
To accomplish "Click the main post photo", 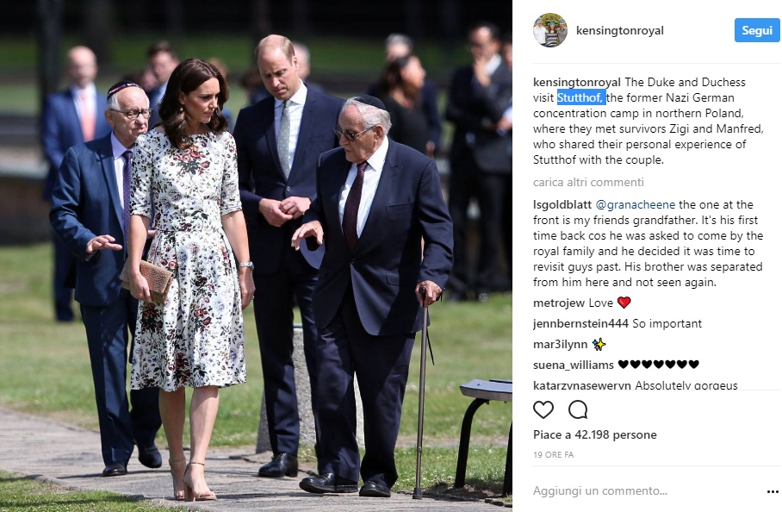I will pos(256,256).
